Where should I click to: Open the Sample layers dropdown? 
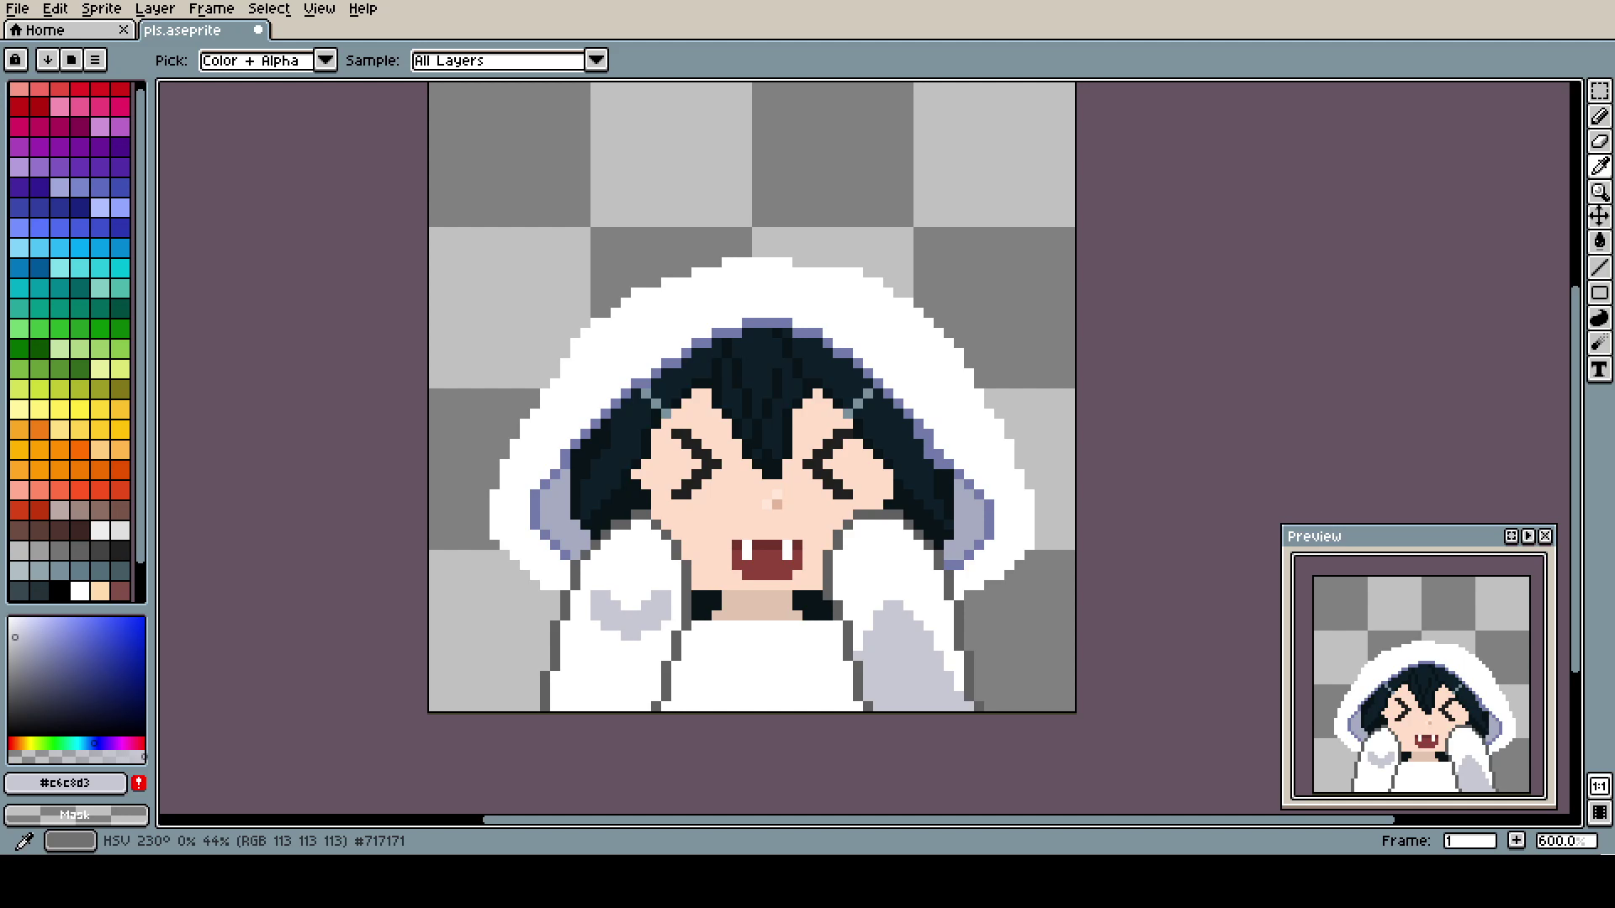(596, 61)
